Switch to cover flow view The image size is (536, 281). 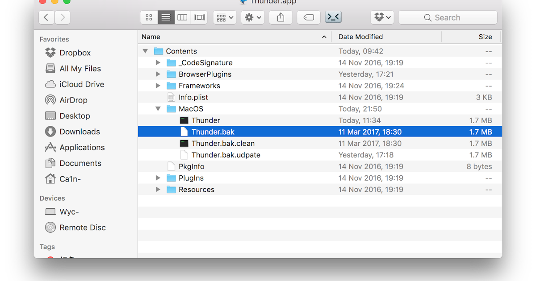199,17
